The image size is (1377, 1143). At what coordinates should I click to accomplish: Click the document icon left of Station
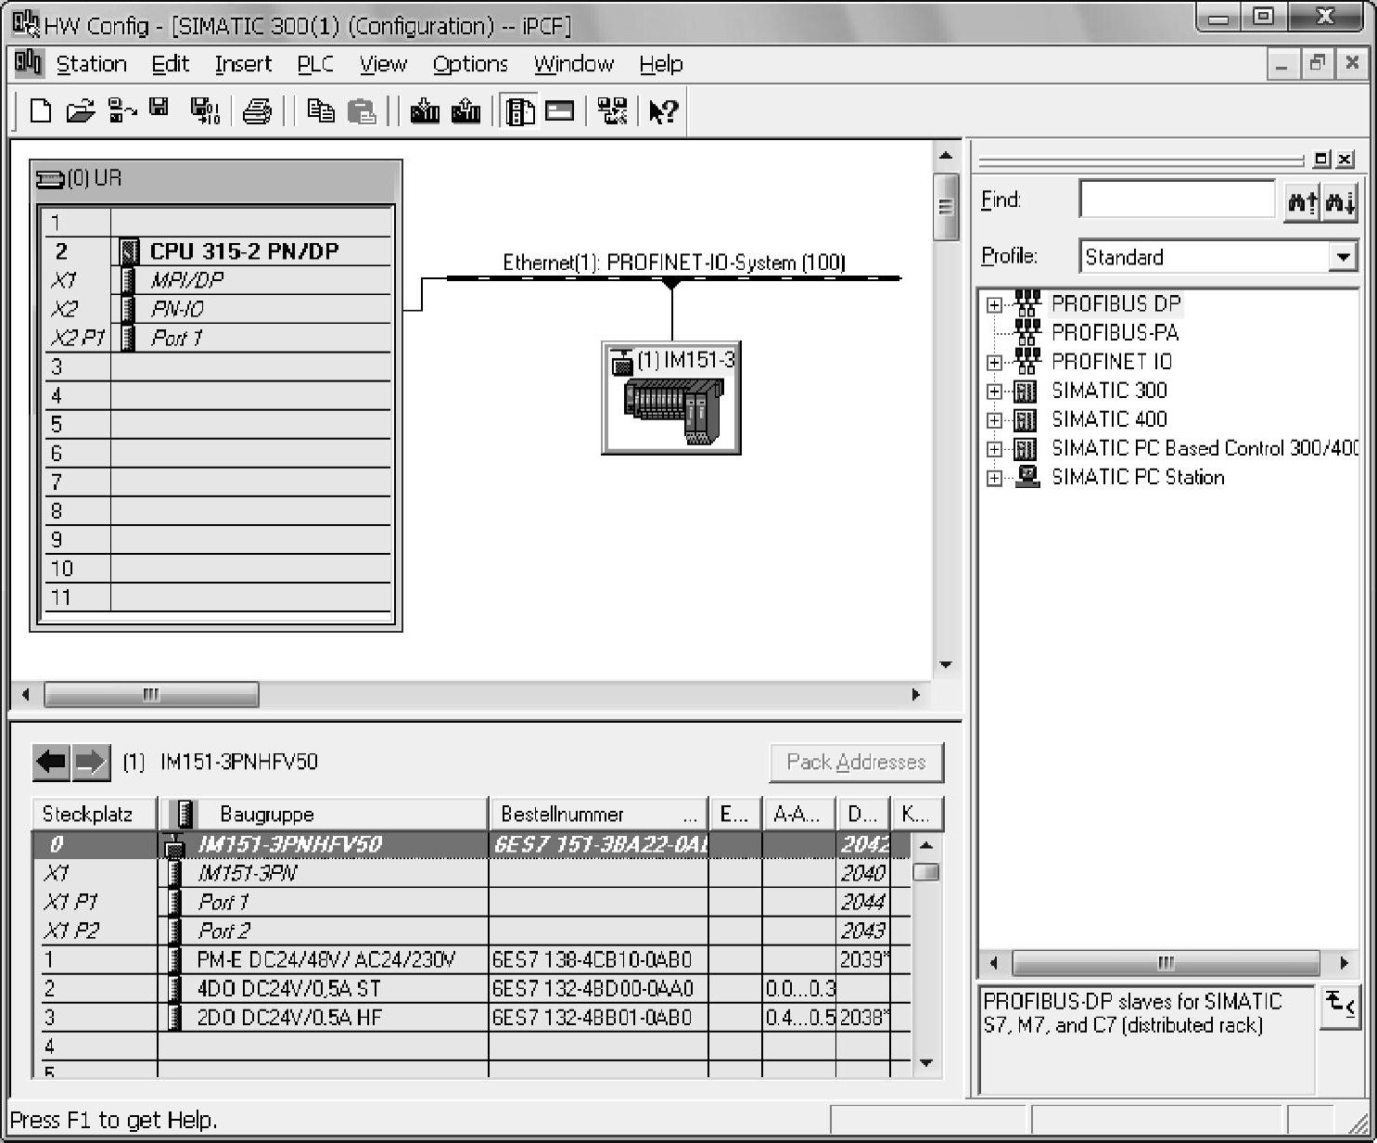coord(29,63)
